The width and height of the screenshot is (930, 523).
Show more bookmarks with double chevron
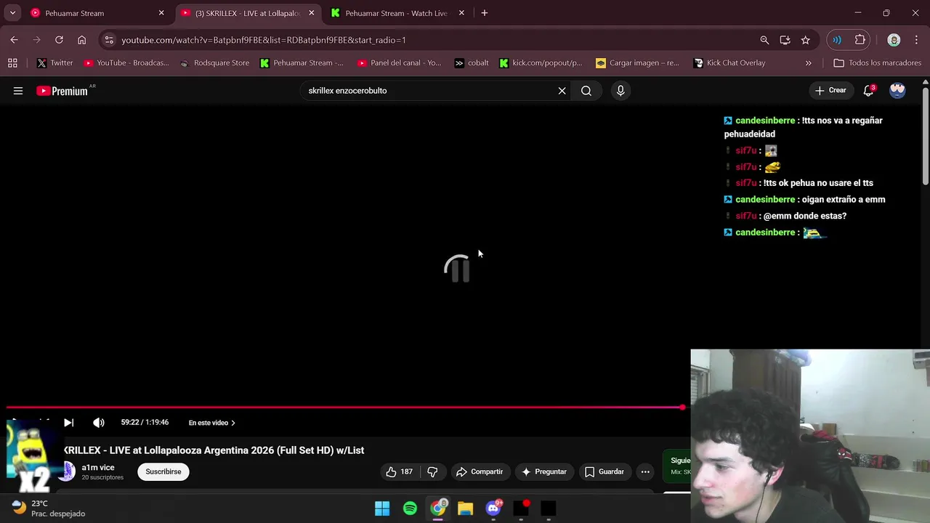pos(809,62)
